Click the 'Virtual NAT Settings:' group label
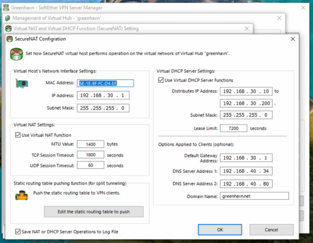This screenshot has width=313, height=243. click(34, 125)
